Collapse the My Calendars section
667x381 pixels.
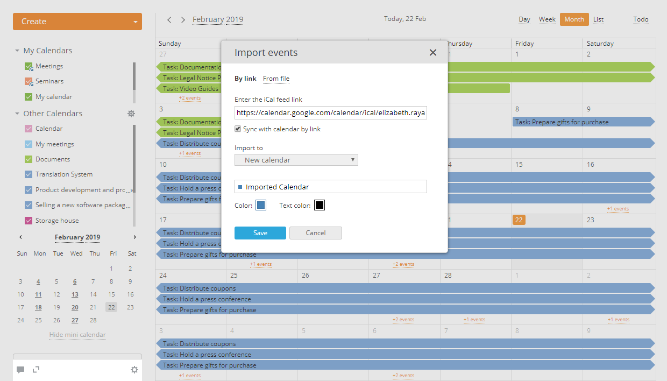click(x=17, y=50)
